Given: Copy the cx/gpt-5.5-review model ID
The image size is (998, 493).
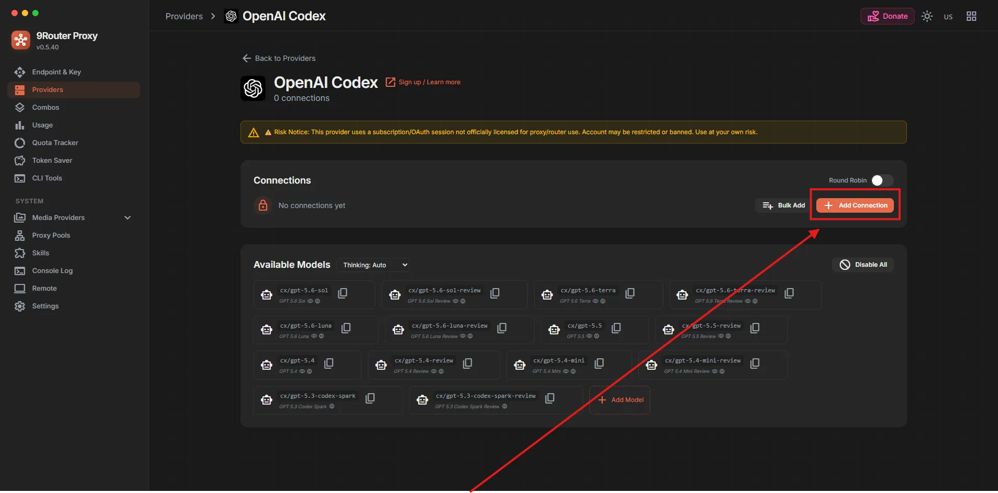Looking at the screenshot, I should coord(755,328).
